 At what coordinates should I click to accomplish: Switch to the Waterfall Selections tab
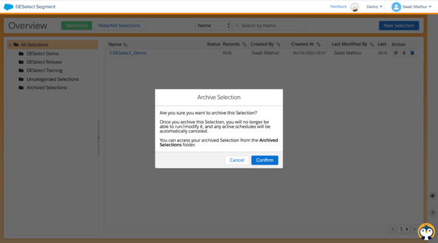click(x=119, y=26)
